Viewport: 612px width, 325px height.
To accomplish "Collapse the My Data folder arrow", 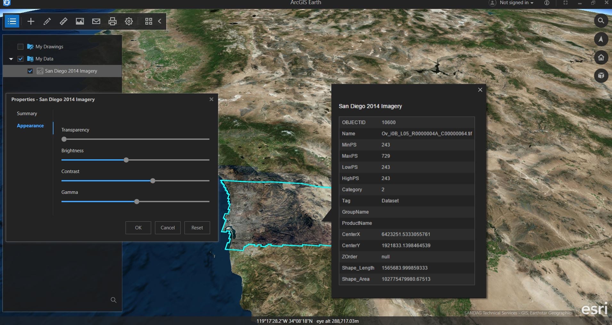I will tap(11, 59).
